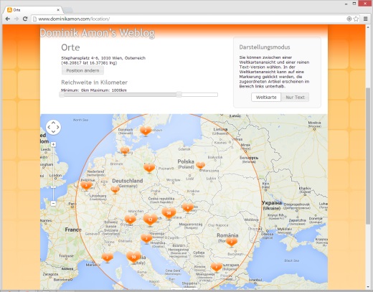Pan the map down with the arrow control
Screen dimensions: 373x292
[x=53, y=131]
